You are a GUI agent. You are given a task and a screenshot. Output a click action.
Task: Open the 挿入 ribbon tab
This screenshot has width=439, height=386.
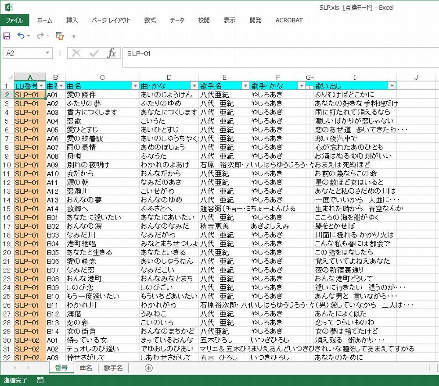pos(72,20)
